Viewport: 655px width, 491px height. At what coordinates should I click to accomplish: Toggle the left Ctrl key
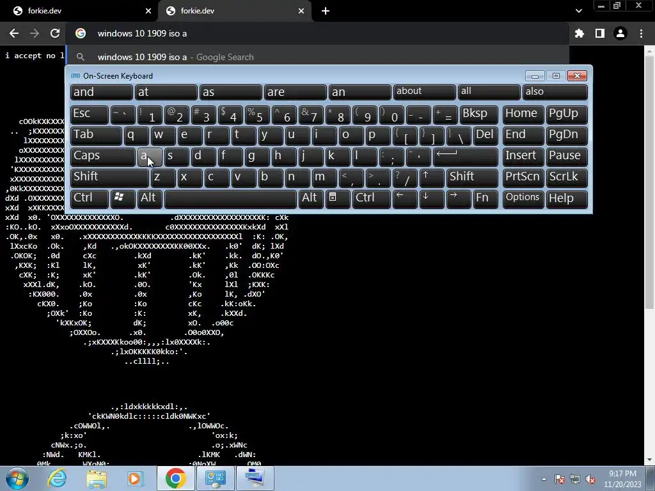pyautogui.click(x=90, y=199)
